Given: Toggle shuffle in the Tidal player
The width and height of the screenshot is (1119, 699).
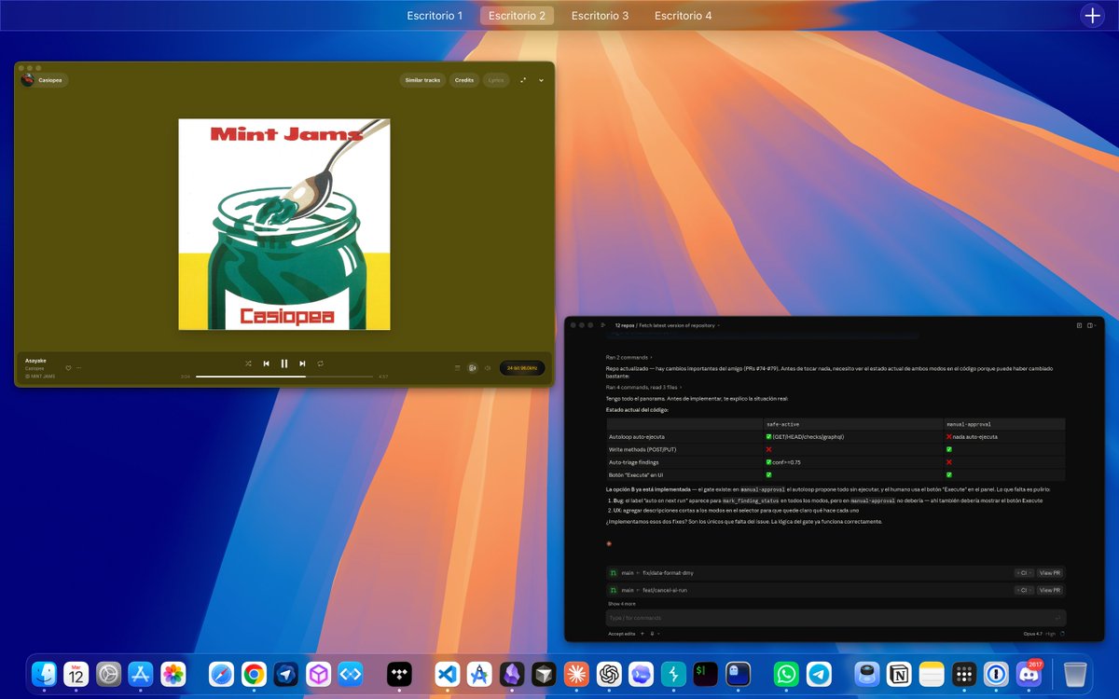Looking at the screenshot, I should 248,363.
